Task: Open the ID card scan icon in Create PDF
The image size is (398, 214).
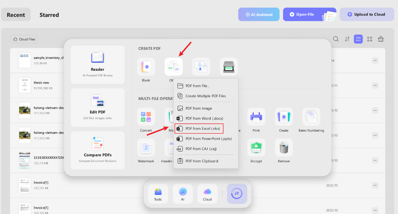Action: (x=201, y=67)
